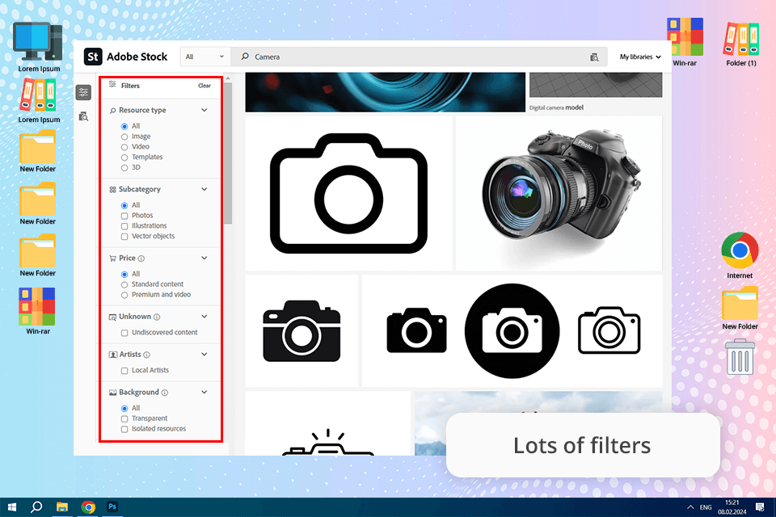The height and width of the screenshot is (517, 776).
Task: Check Isolated resources checkbox
Action: pyautogui.click(x=124, y=430)
